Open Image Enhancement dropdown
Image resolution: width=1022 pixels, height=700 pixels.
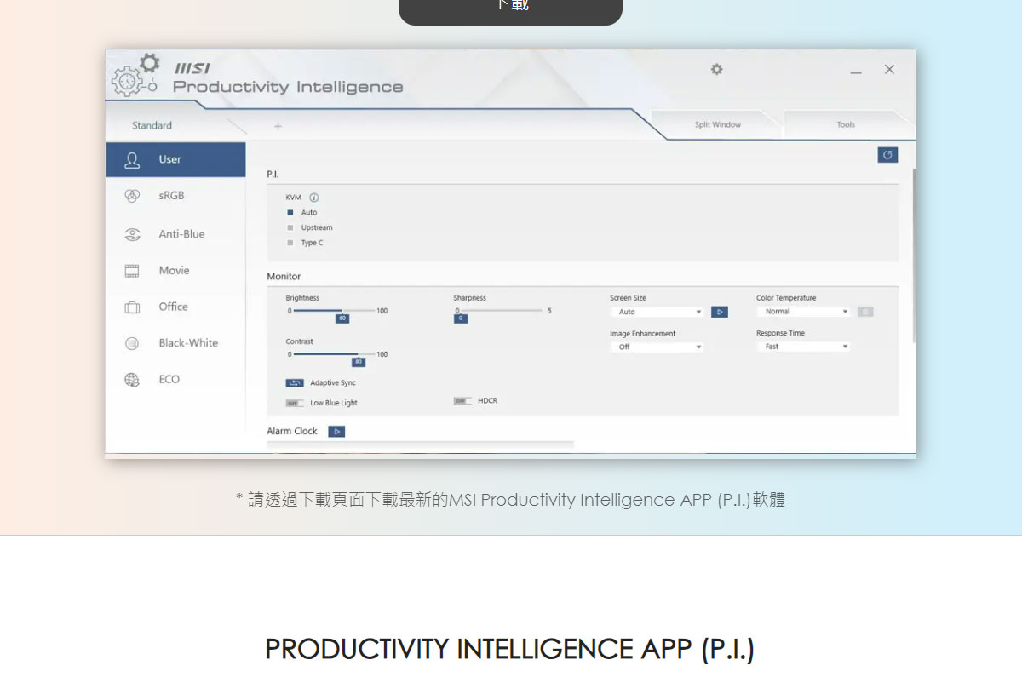[657, 347]
